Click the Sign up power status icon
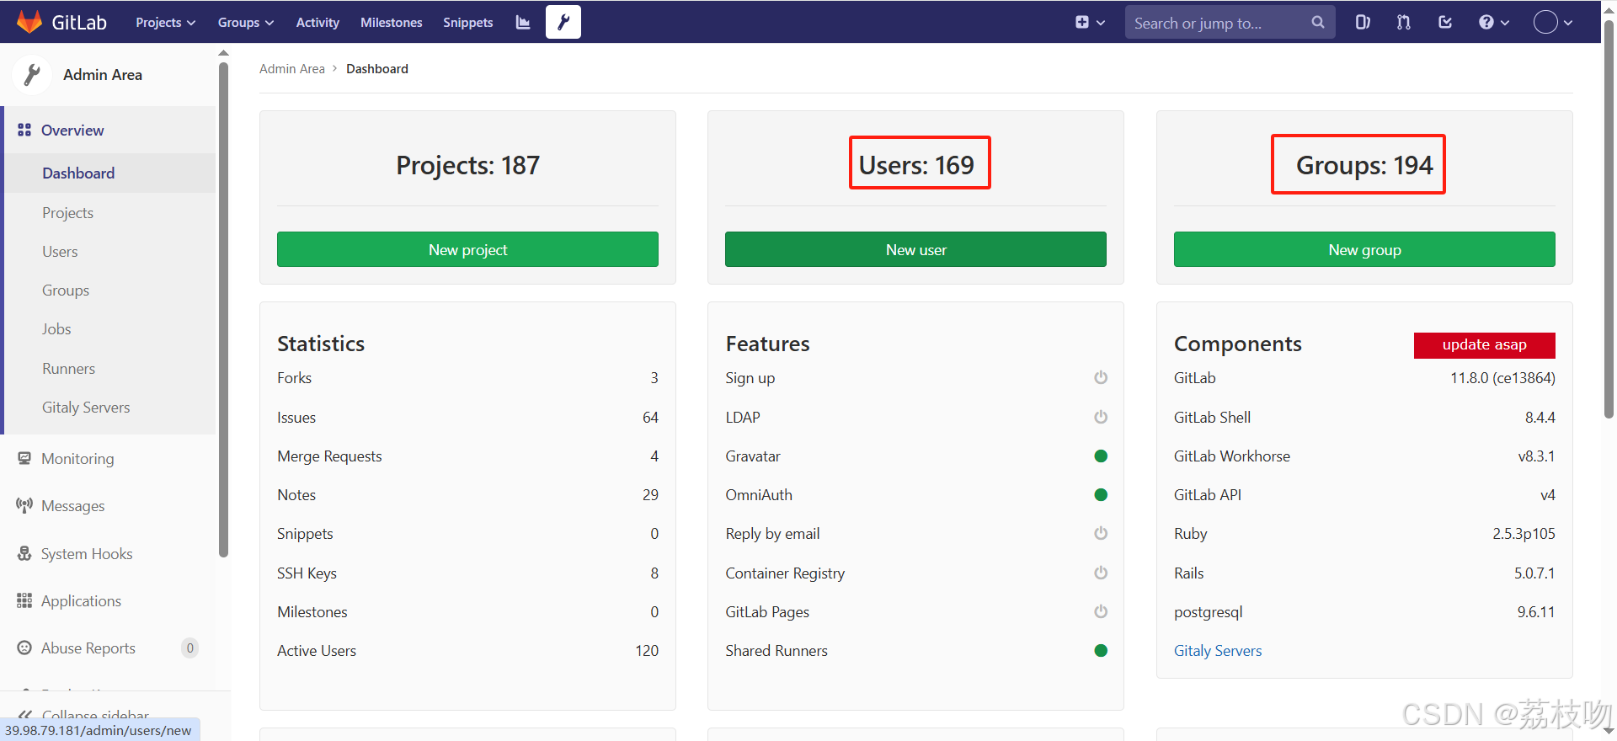This screenshot has height=741, width=1617. (x=1101, y=377)
